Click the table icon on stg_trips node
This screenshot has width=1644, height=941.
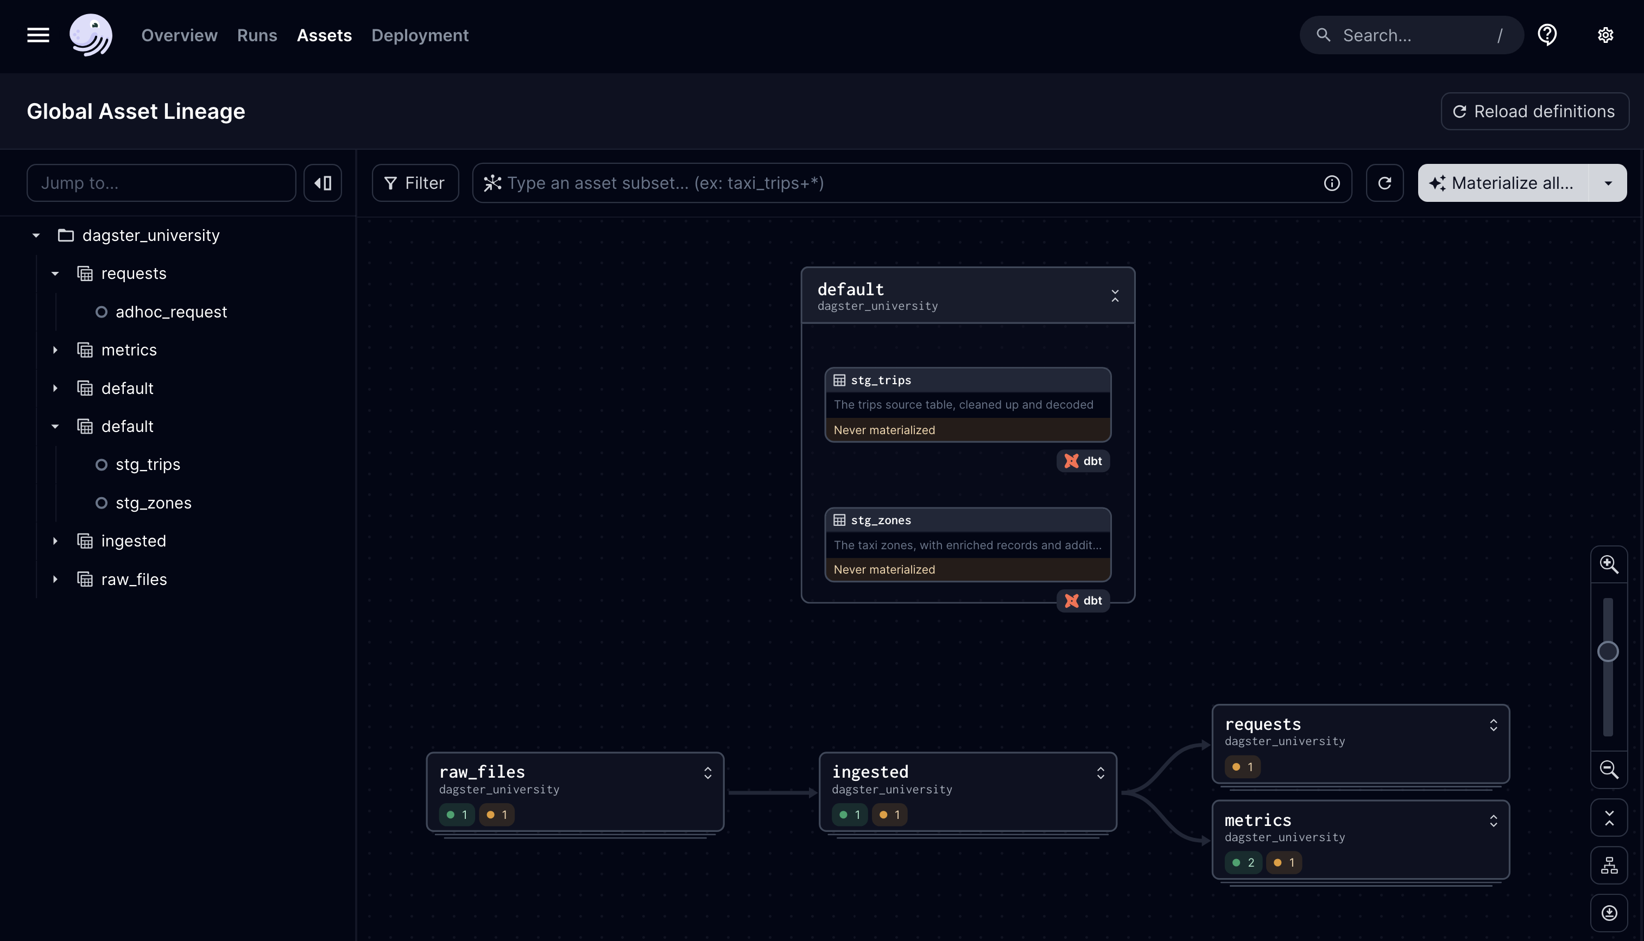839,380
